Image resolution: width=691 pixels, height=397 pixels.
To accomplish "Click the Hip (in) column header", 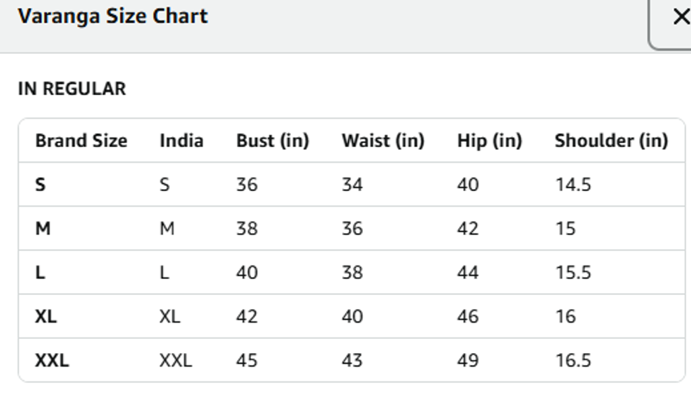I will point(489,140).
